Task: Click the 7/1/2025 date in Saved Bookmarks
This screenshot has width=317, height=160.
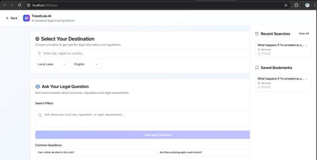Action: 265,87
